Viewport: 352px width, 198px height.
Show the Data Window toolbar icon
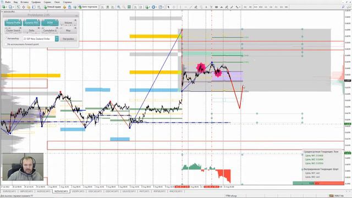click(23, 7)
